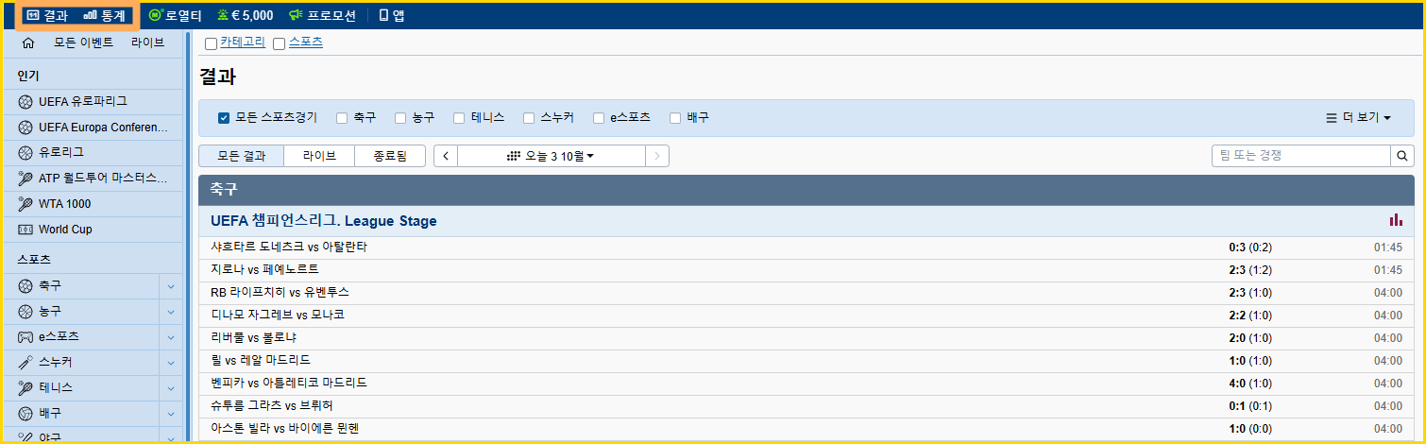Click the World Cup scoreboard icon
The height and width of the screenshot is (444, 1426).
pos(25,230)
